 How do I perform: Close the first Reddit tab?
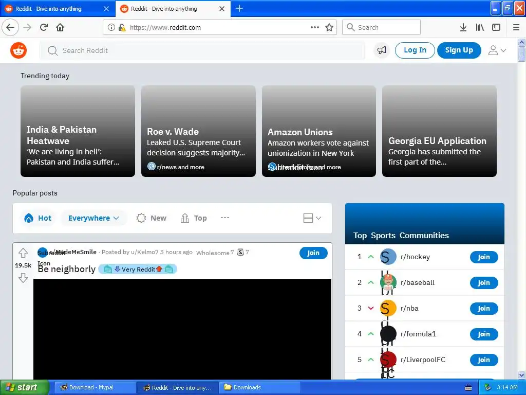(x=106, y=9)
